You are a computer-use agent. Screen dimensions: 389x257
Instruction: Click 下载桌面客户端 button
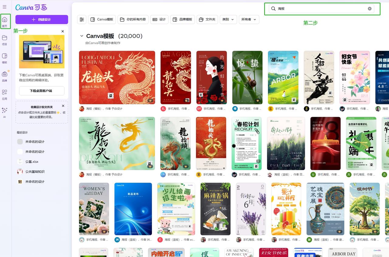(x=42, y=91)
